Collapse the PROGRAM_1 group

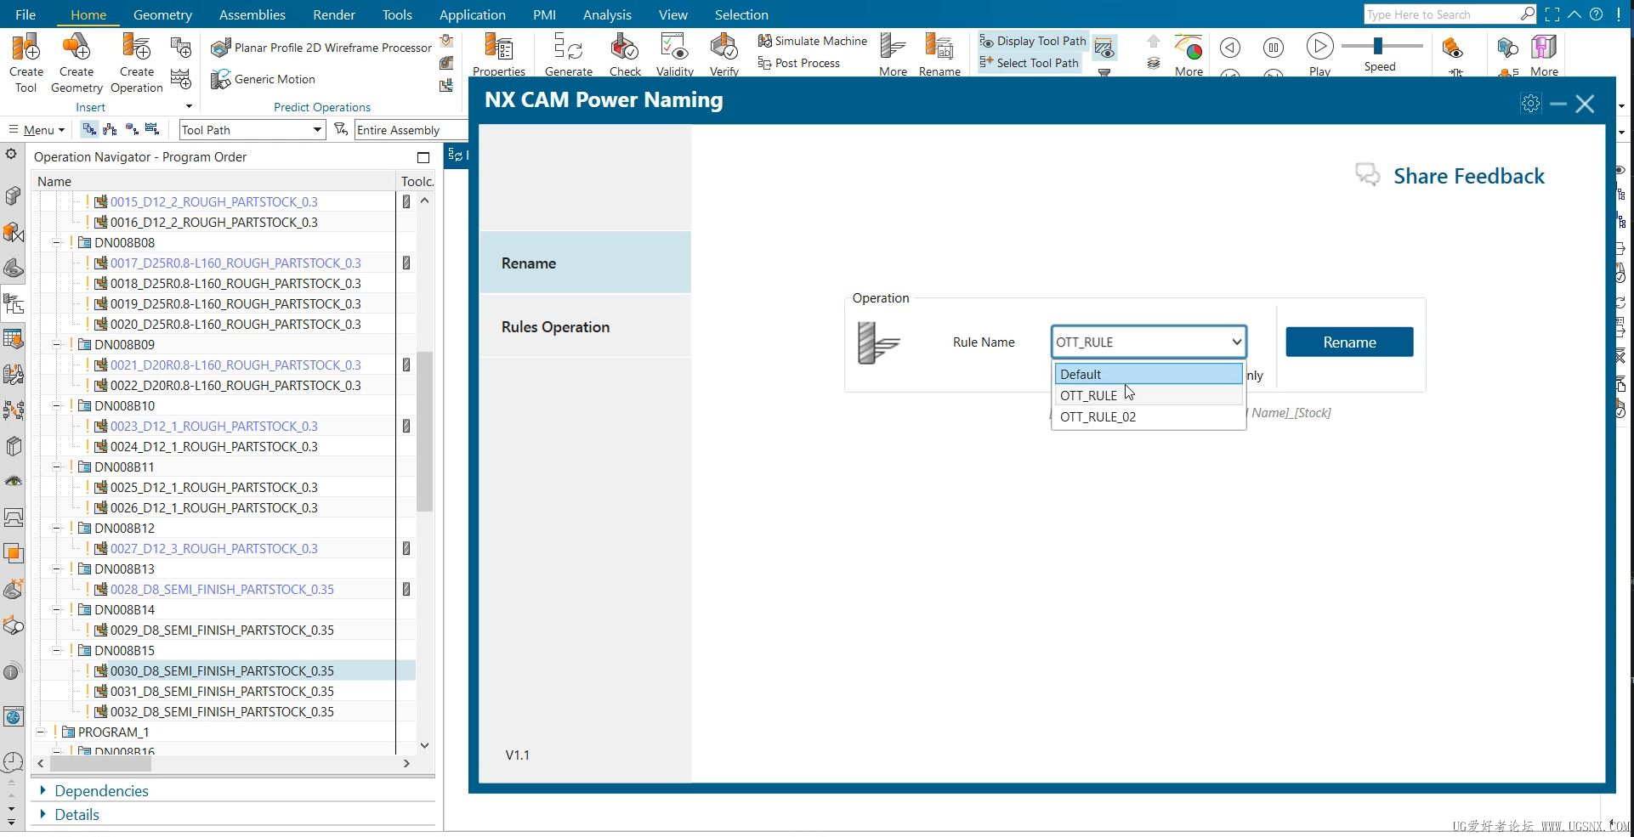point(41,732)
